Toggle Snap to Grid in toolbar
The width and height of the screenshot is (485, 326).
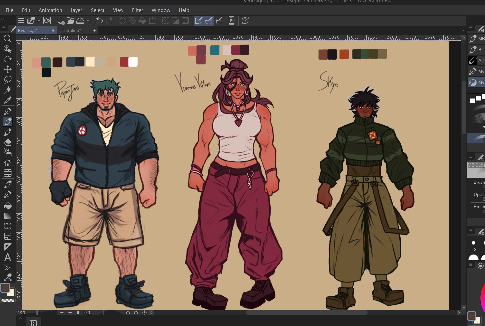click(x=219, y=20)
